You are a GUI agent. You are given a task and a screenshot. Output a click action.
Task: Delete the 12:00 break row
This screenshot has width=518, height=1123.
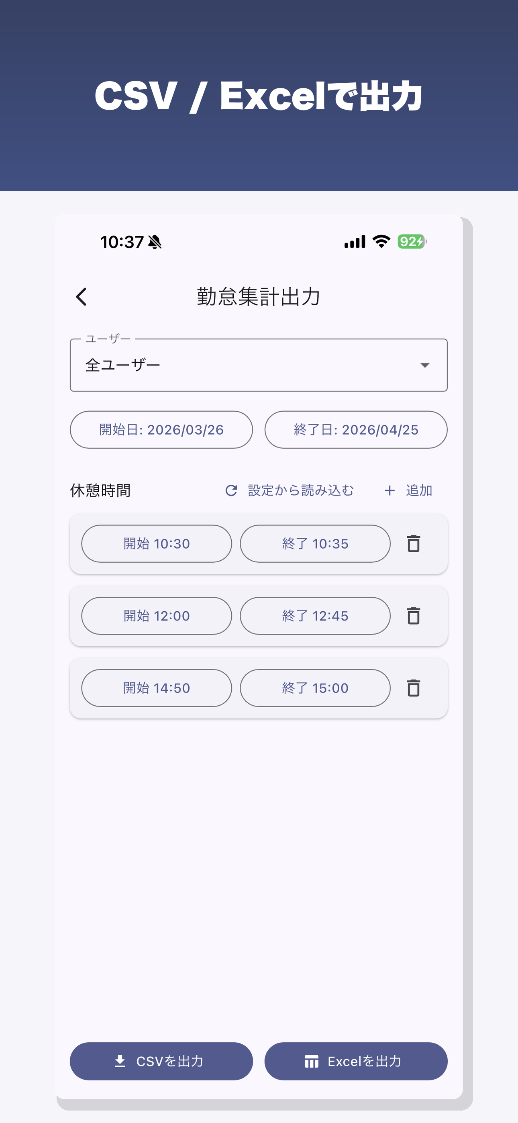click(x=413, y=616)
